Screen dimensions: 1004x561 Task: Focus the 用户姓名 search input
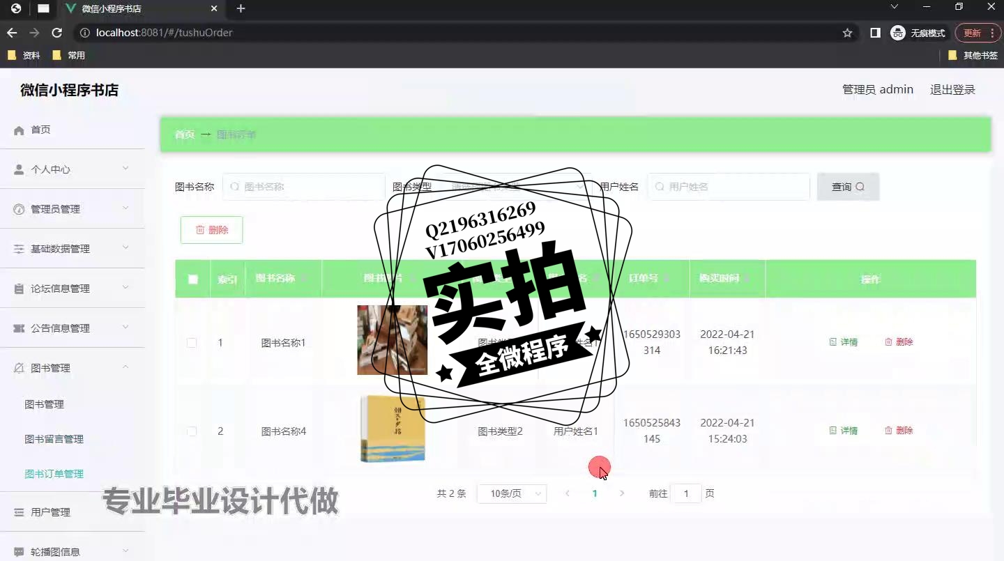729,187
